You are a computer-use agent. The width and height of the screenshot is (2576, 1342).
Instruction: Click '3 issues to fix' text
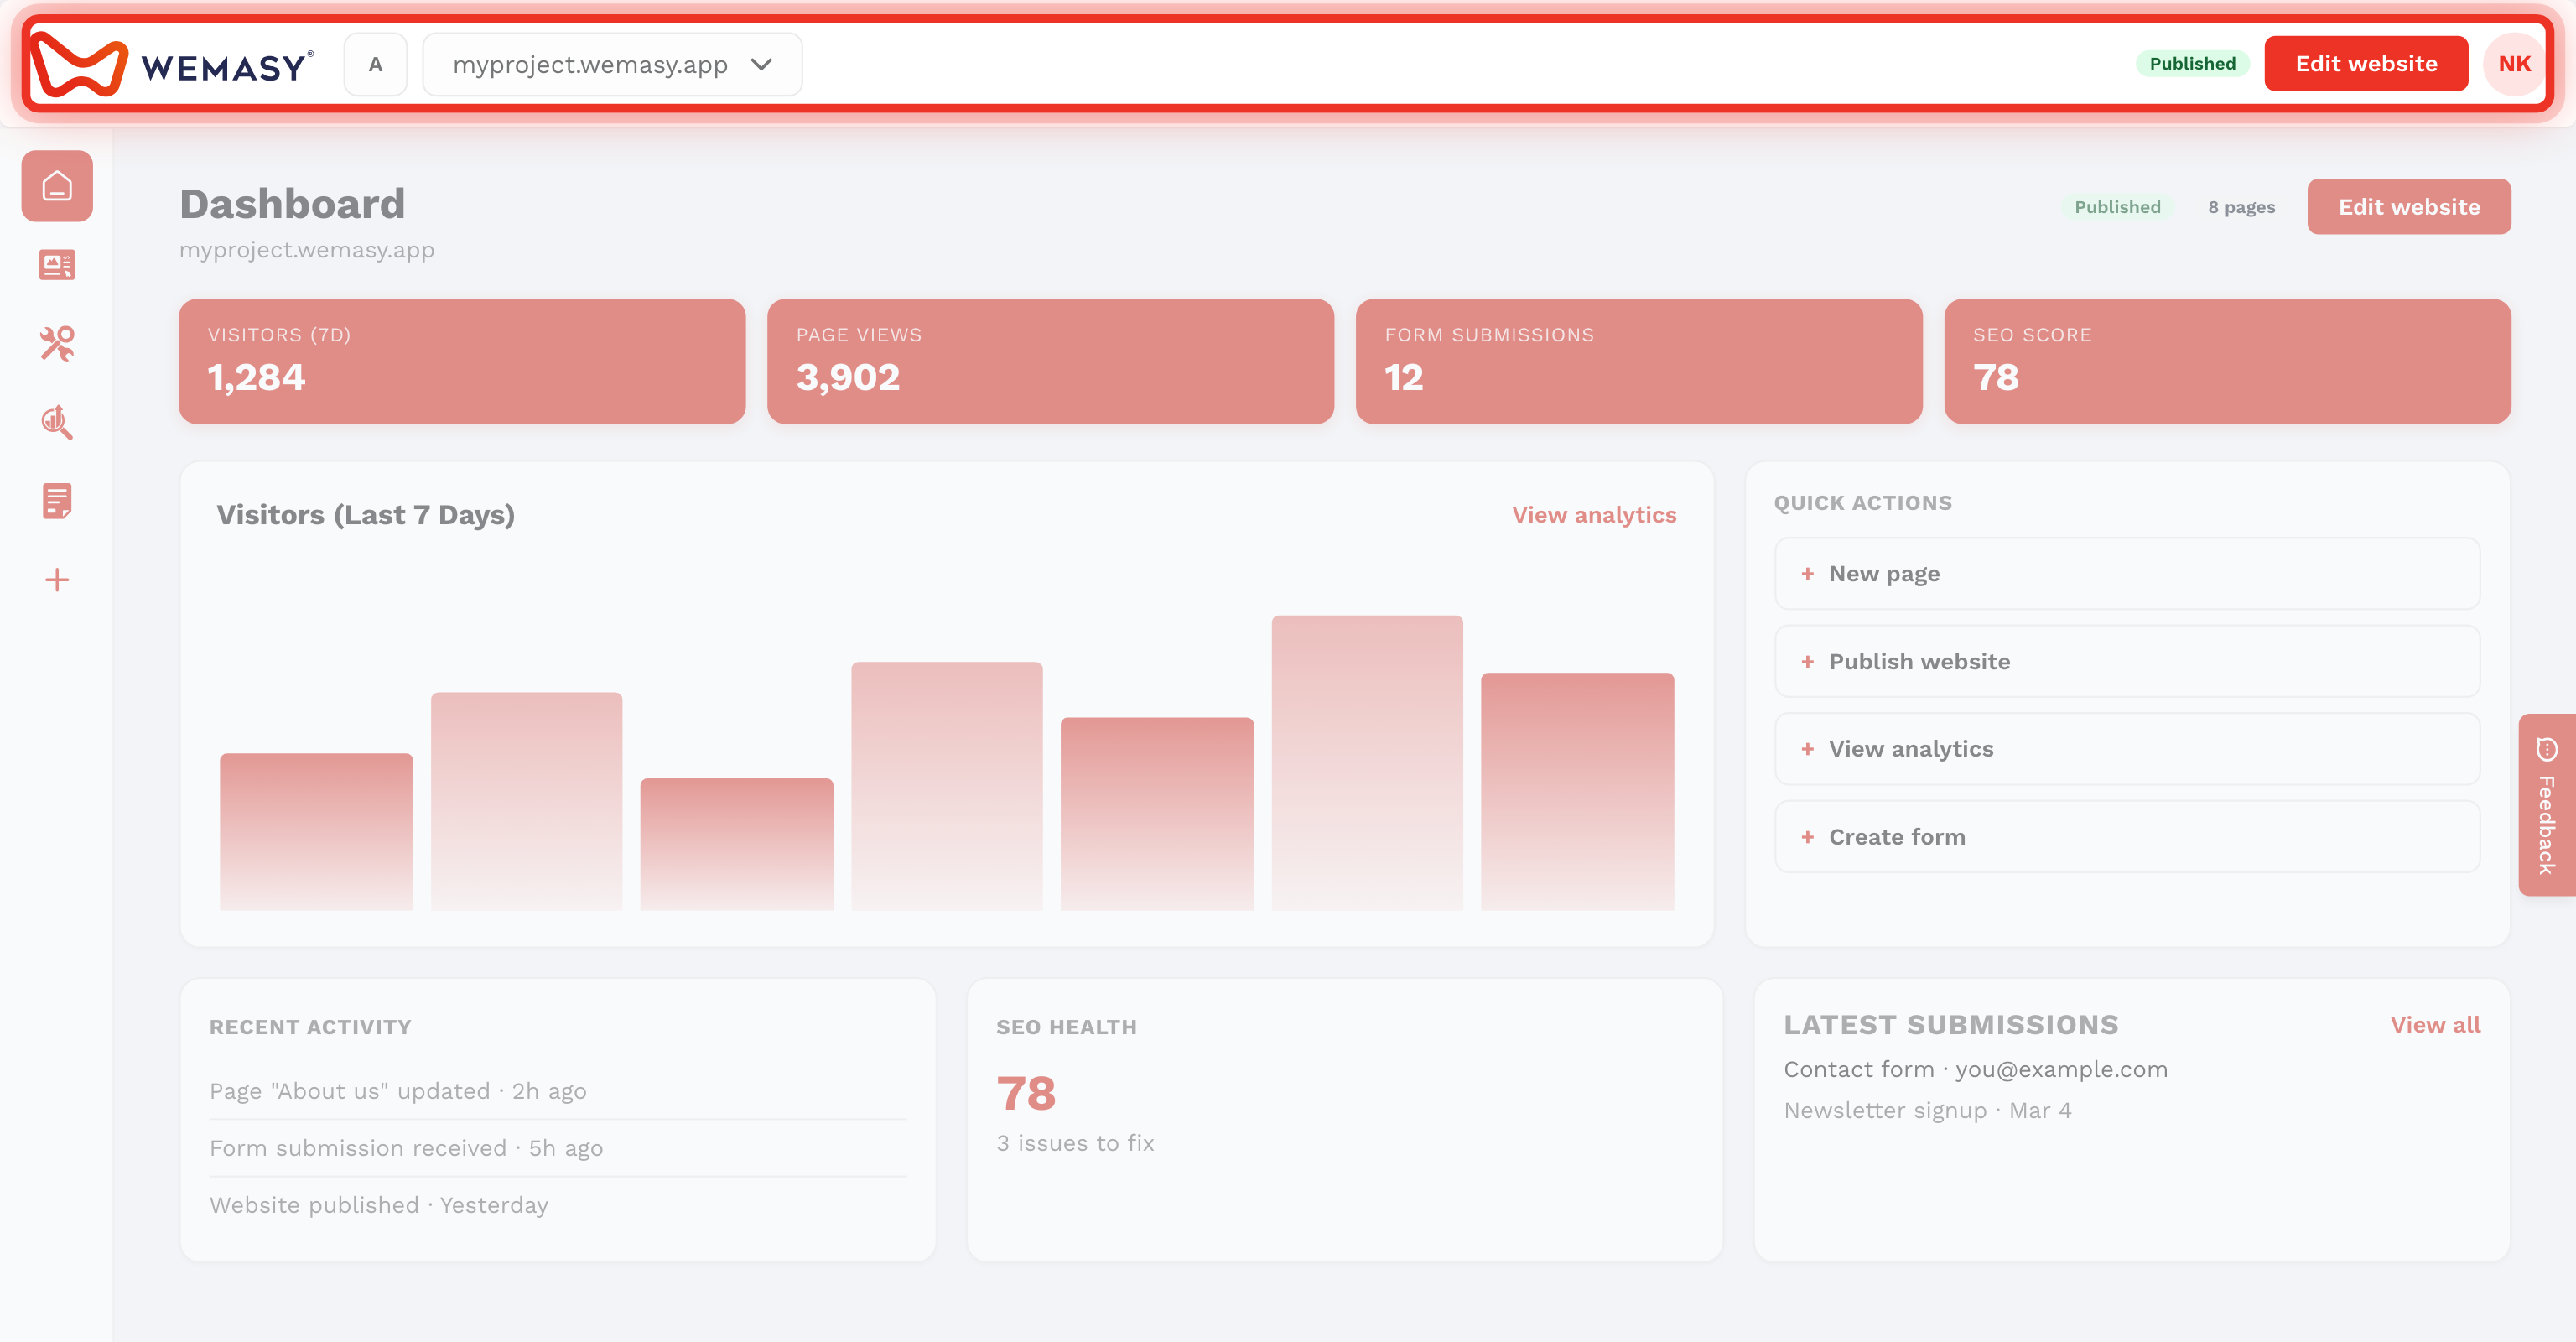pos(1075,1143)
